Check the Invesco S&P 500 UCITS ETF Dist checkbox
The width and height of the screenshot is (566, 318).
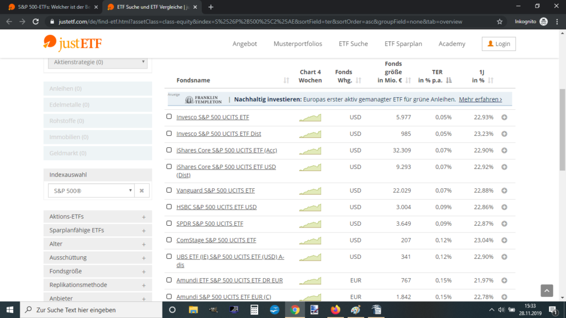pyautogui.click(x=169, y=133)
